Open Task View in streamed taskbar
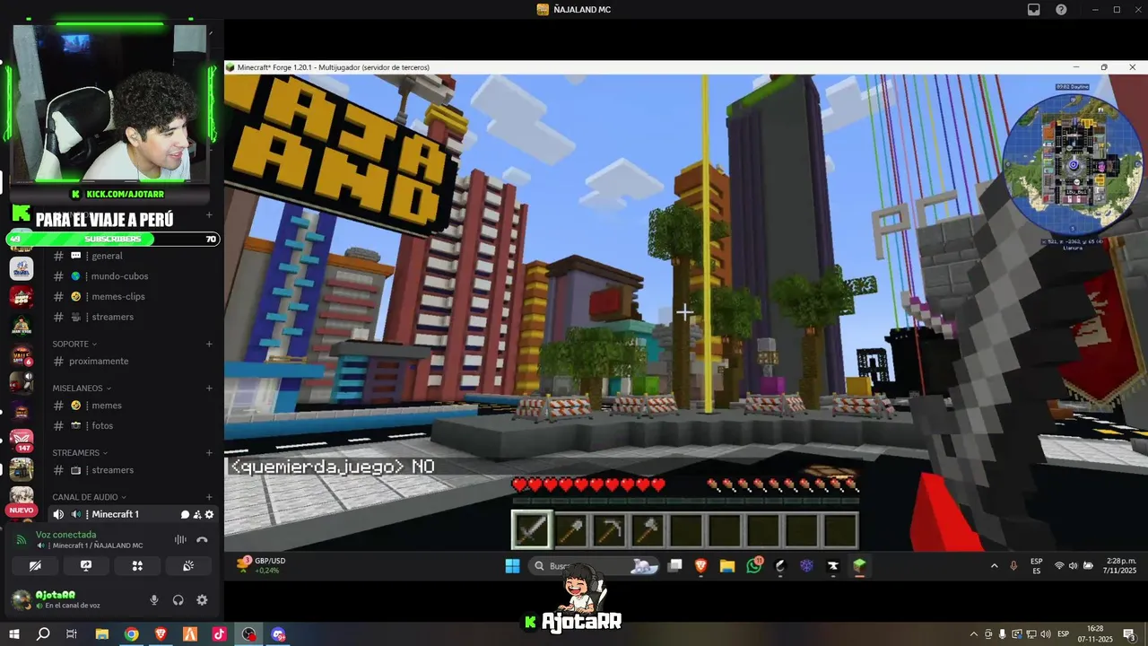 674,566
